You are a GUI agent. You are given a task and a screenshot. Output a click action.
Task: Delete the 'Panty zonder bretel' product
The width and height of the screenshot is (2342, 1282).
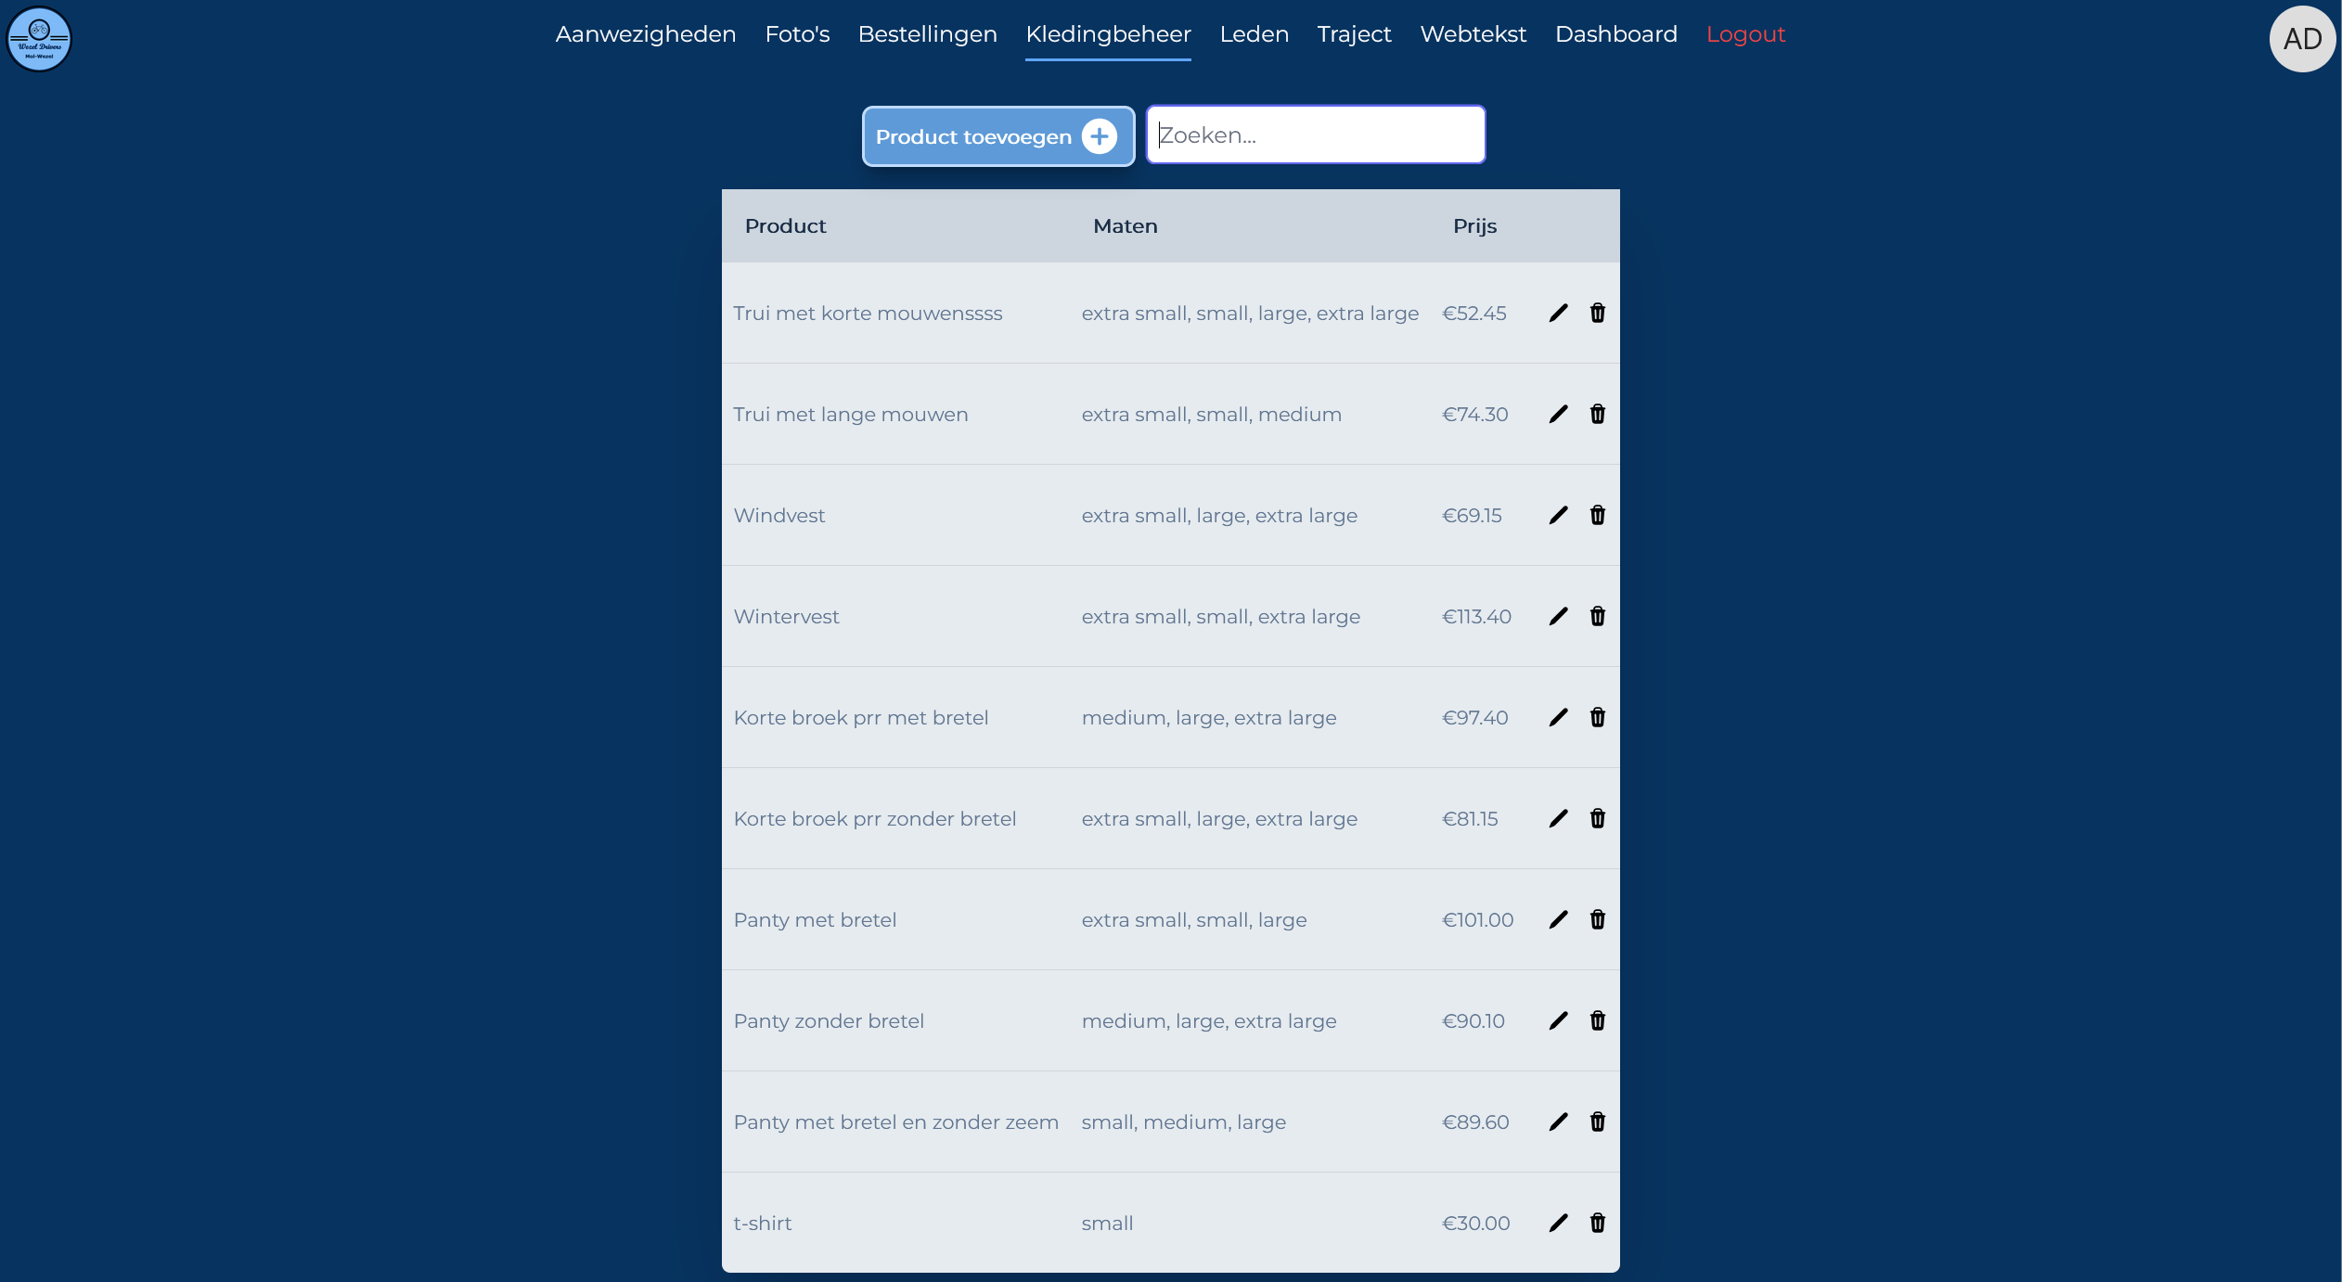click(x=1597, y=1020)
